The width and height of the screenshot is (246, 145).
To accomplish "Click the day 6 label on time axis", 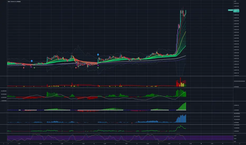I will coord(8,144).
